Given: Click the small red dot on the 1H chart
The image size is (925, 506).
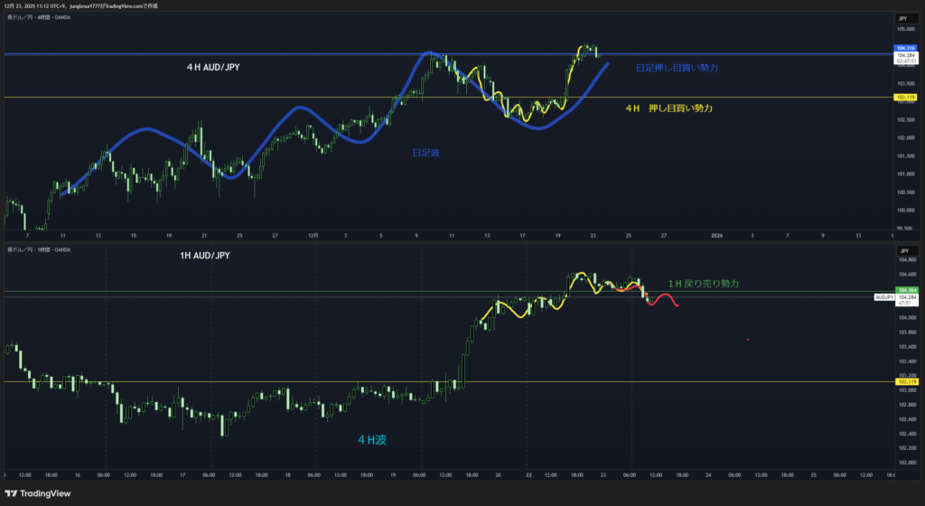Looking at the screenshot, I should [748, 340].
